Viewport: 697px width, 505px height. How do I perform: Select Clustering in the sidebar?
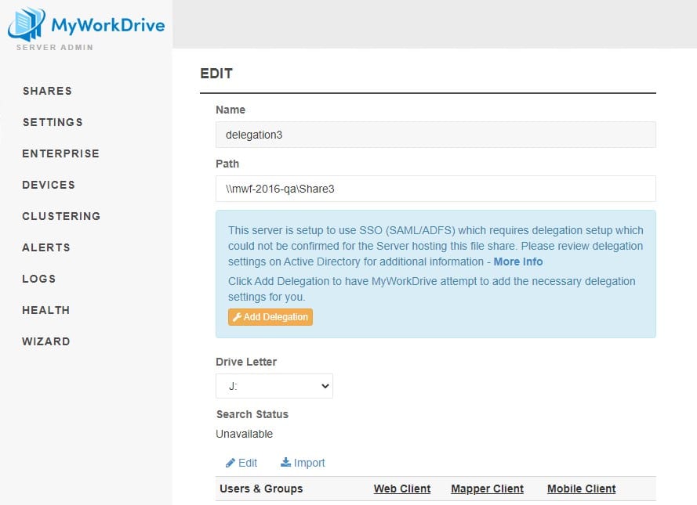tap(61, 216)
